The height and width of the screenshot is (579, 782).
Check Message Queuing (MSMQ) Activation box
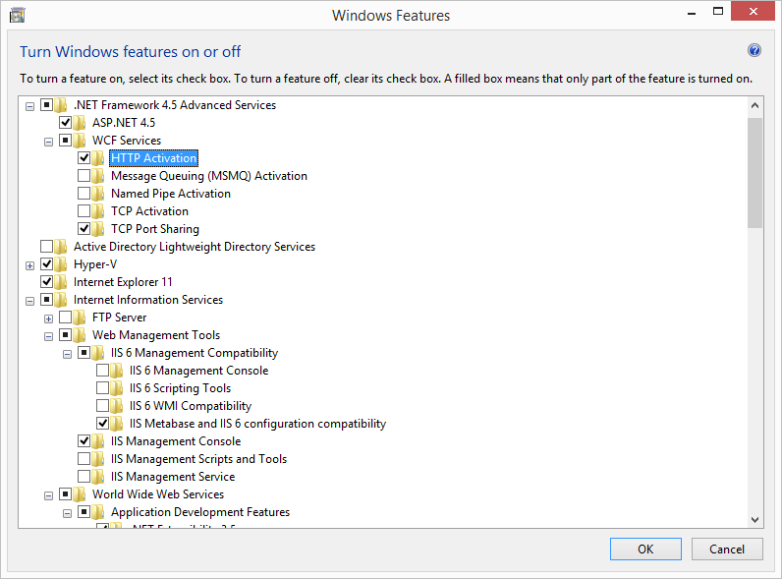coord(84,176)
